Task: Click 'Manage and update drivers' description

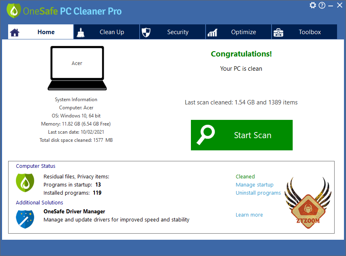Action: [116, 220]
